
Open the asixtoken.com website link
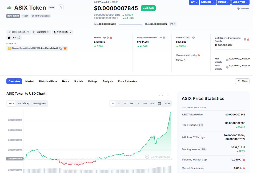(x=19, y=32)
